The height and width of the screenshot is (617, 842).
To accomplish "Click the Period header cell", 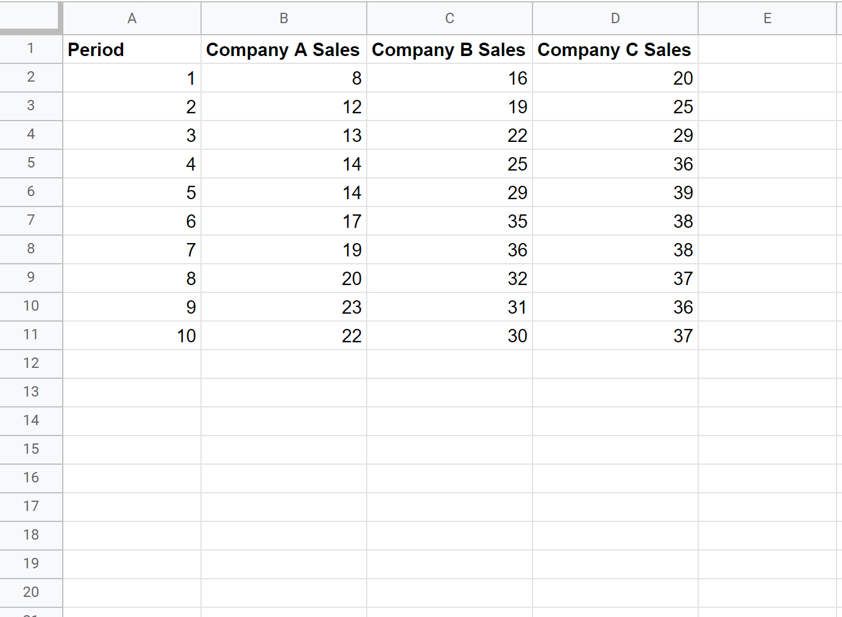I will pyautogui.click(x=132, y=49).
